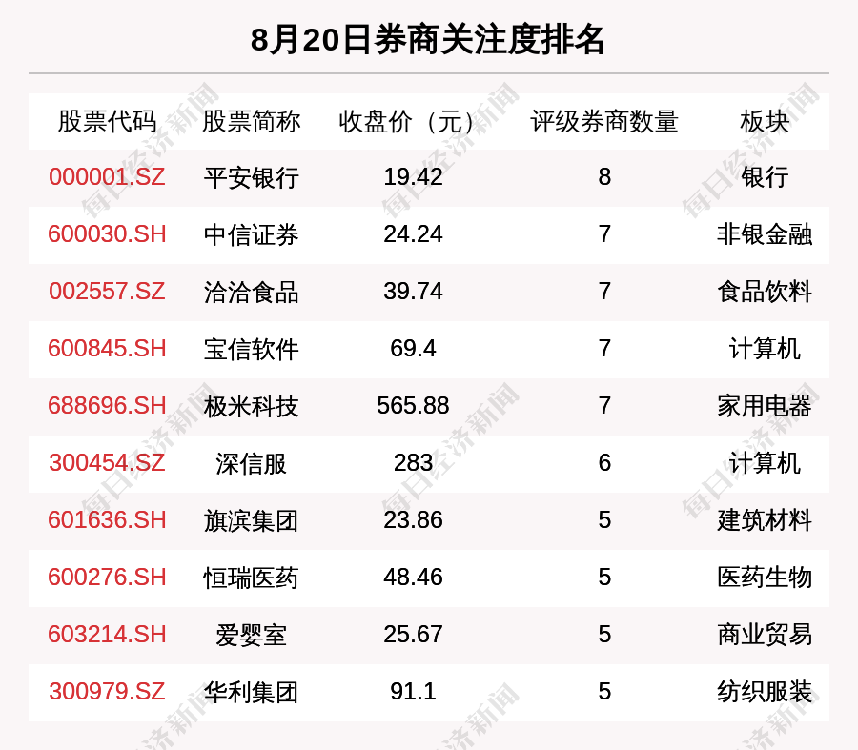Select broker count 6 for 深信服
The height and width of the screenshot is (750, 858).
[x=604, y=463]
